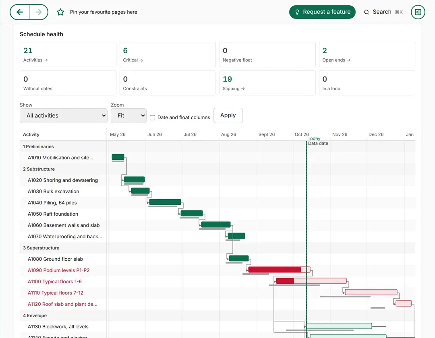This screenshot has width=435, height=338.
Task: Click the Nov 26 month header
Action: tap(340, 134)
